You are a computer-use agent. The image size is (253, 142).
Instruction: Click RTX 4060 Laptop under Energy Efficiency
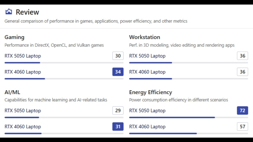click(x=147, y=127)
